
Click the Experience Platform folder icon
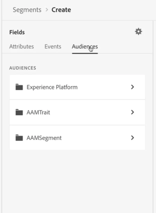[x=19, y=87]
